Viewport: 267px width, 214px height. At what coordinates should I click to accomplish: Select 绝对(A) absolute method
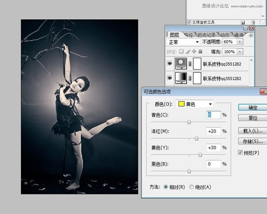pyautogui.click(x=191, y=187)
